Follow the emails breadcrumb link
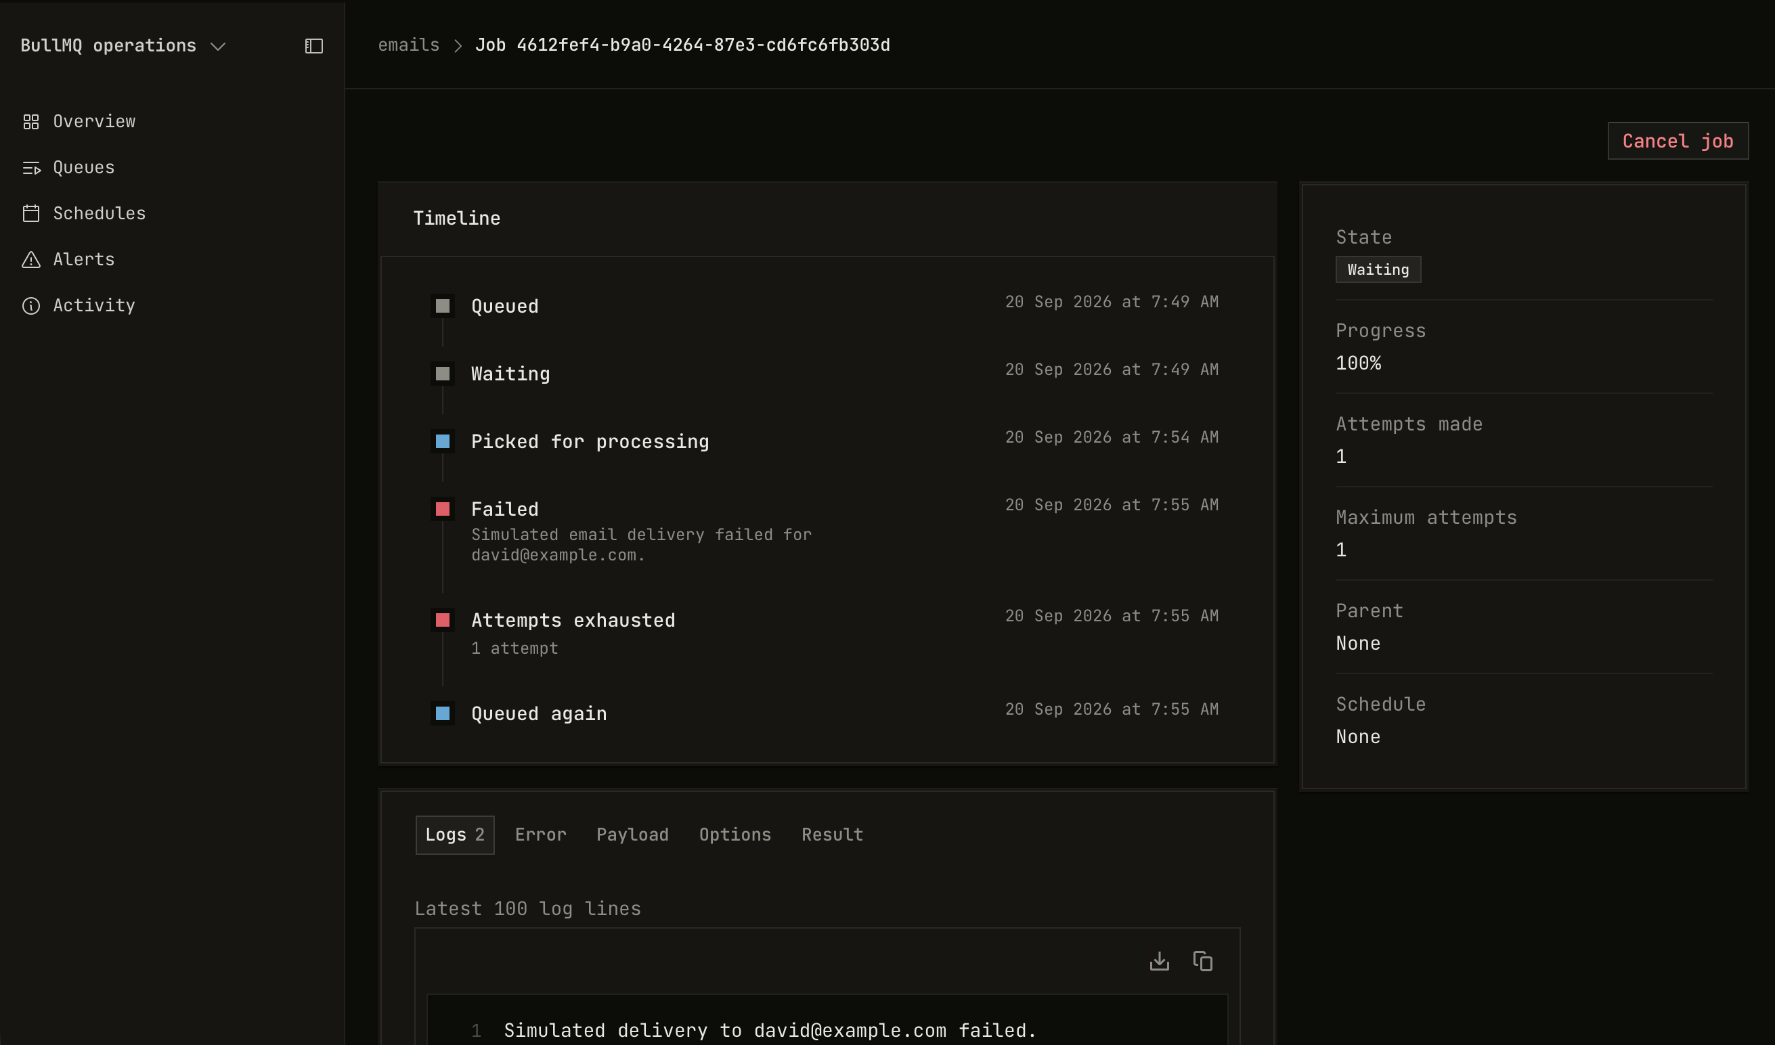Screen dimensions: 1775x1045 click(x=408, y=45)
